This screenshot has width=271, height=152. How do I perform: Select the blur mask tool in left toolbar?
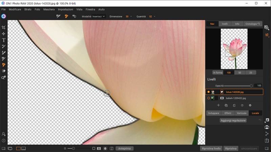pyautogui.click(x=3, y=71)
